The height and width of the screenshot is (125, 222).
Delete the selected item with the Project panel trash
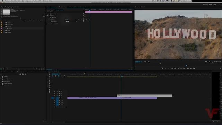point(43,69)
